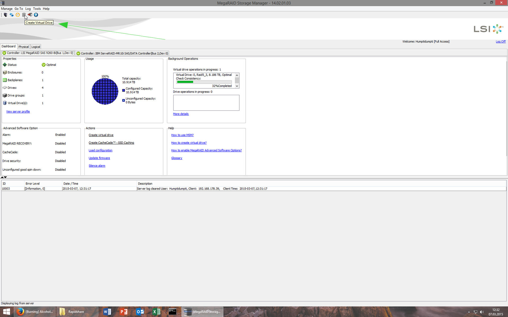Open Windows Start button
Viewport: 508px width, 317px height.
[6, 312]
